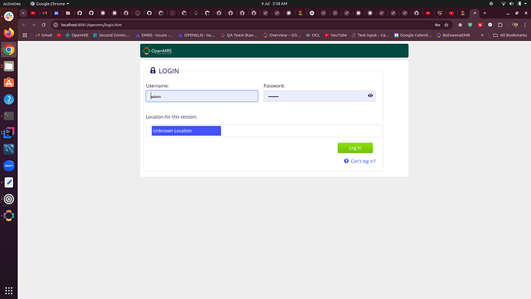Open the QA Team bookmark

click(239, 35)
